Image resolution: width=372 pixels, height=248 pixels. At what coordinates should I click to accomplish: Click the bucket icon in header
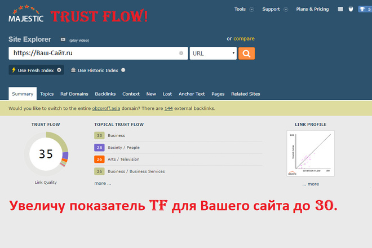pos(351,9)
